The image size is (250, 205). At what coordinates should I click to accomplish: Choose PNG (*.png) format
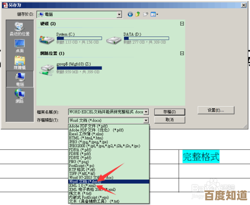pyautogui.click(x=109, y=162)
